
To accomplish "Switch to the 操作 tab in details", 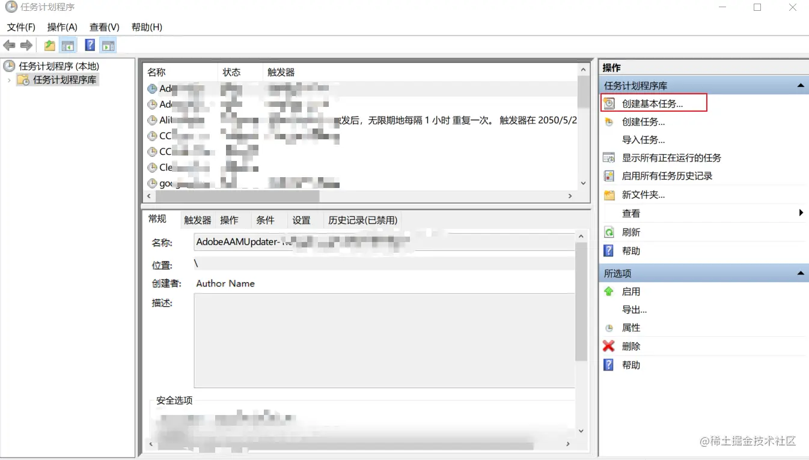I will coord(230,220).
